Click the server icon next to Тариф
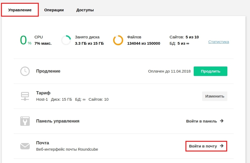Image resolution: width=250 pixels, height=163 pixels. (25, 96)
